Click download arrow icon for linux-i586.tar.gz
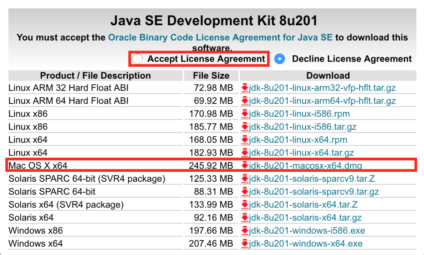The image size is (424, 255). point(245,127)
